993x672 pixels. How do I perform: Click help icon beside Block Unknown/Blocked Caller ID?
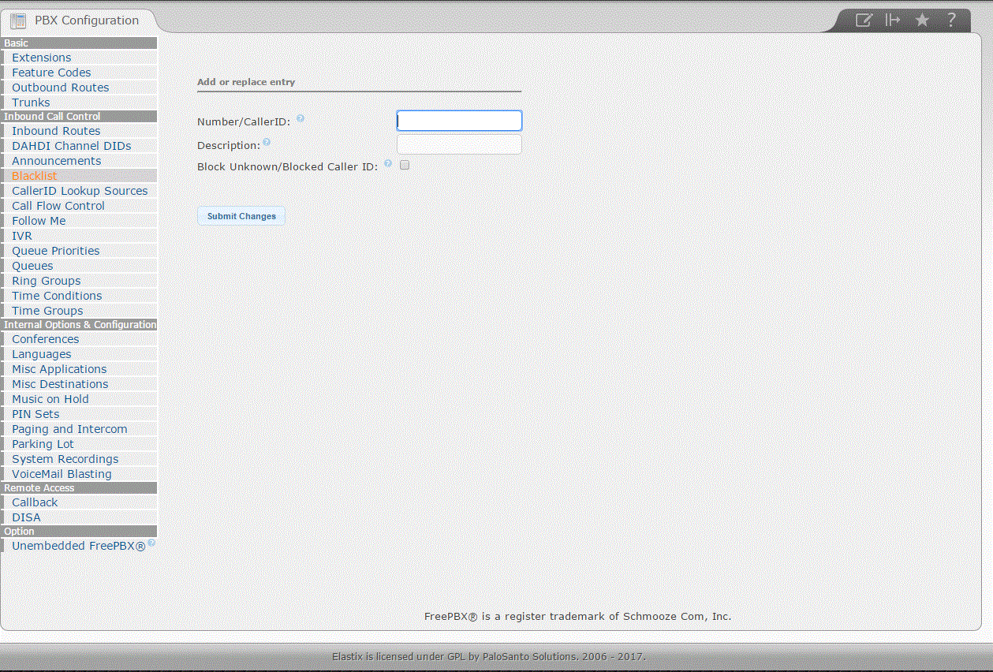coord(388,164)
